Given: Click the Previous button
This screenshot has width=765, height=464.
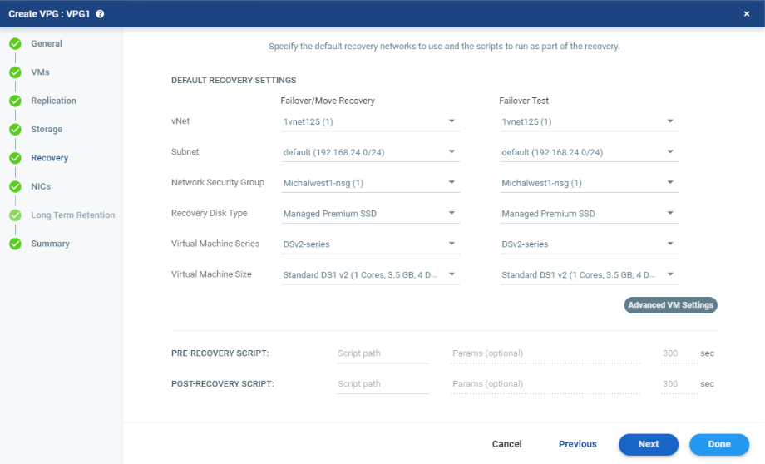Looking at the screenshot, I should point(578,444).
